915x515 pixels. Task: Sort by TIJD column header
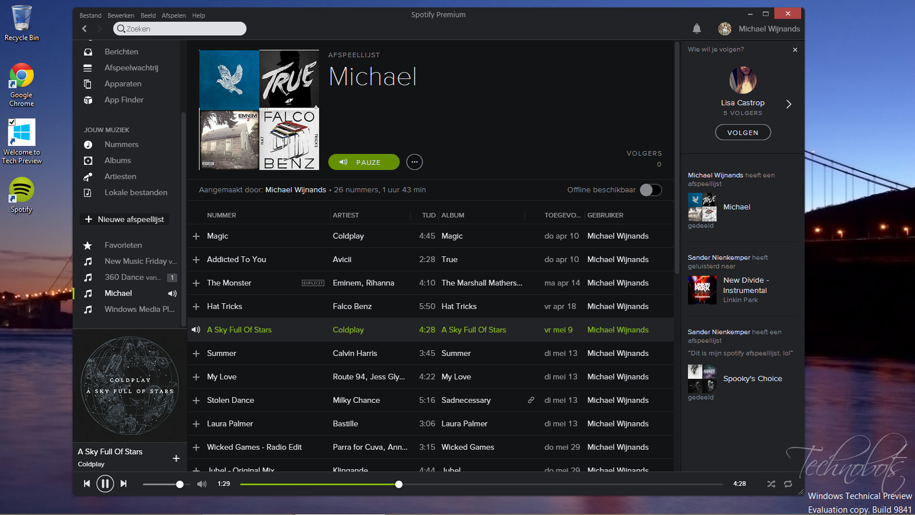pos(429,215)
